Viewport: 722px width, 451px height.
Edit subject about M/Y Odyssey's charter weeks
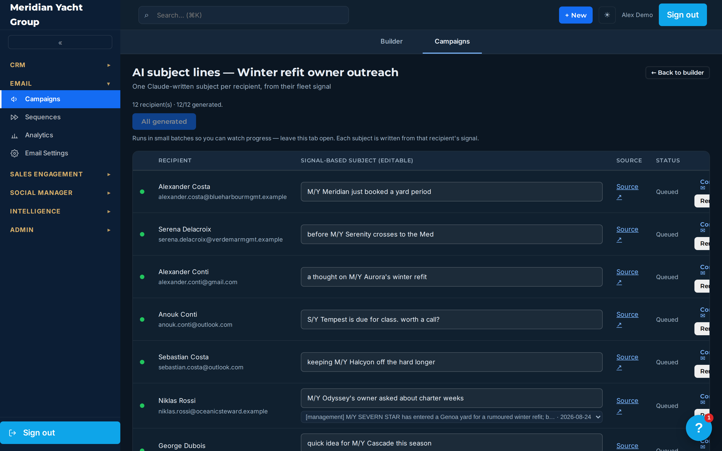(x=452, y=398)
